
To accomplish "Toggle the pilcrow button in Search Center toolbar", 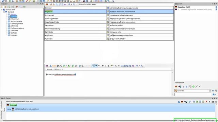I will tap(209, 102).
